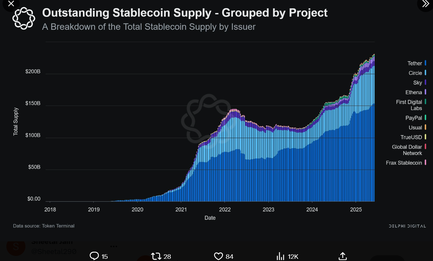The height and width of the screenshot is (261, 433).
Task: Click the 2022 label on Date axis
Action: 225,210
